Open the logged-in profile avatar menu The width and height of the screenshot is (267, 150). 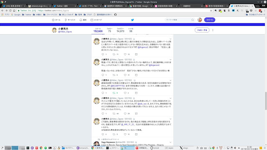199,20
